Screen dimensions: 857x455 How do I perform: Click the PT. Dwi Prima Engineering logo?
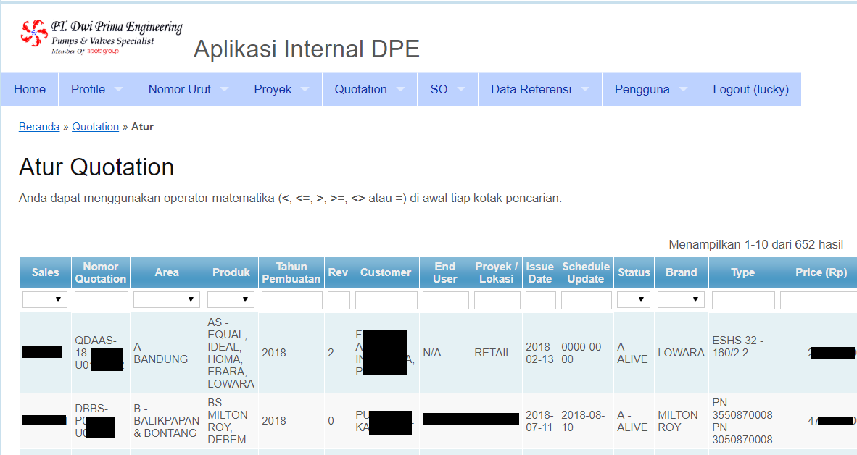pos(101,37)
